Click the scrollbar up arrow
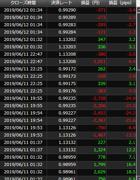The width and height of the screenshot is (140, 180). click(139, 9)
